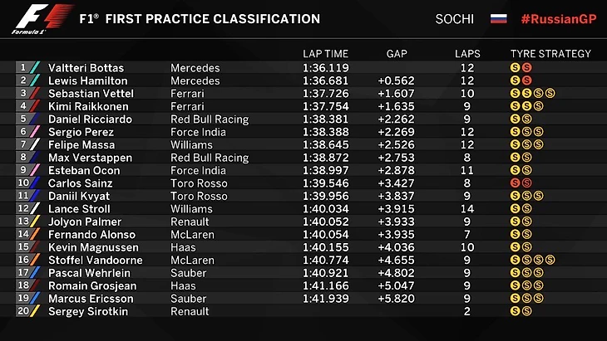Click the TYRE STRATEGY column header
Image resolution: width=607 pixels, height=341 pixels.
(550, 54)
